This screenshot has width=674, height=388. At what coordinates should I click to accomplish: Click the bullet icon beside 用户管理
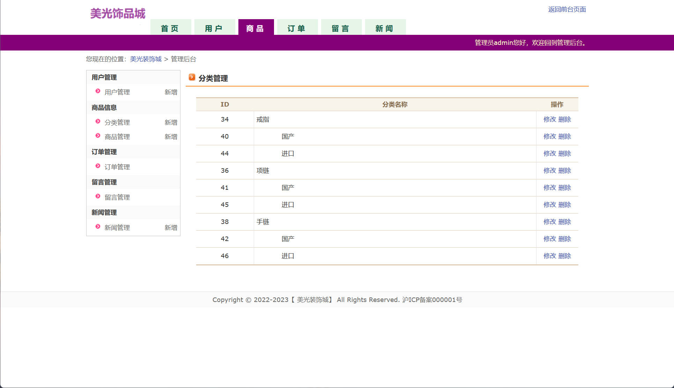[x=98, y=91]
